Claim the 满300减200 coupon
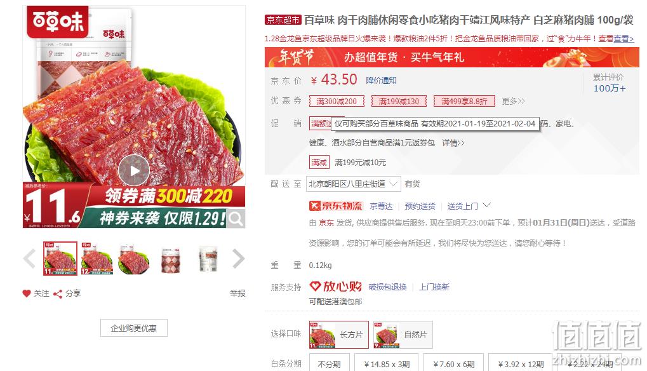Image resolution: width=647 pixels, height=371 pixels. pos(337,101)
